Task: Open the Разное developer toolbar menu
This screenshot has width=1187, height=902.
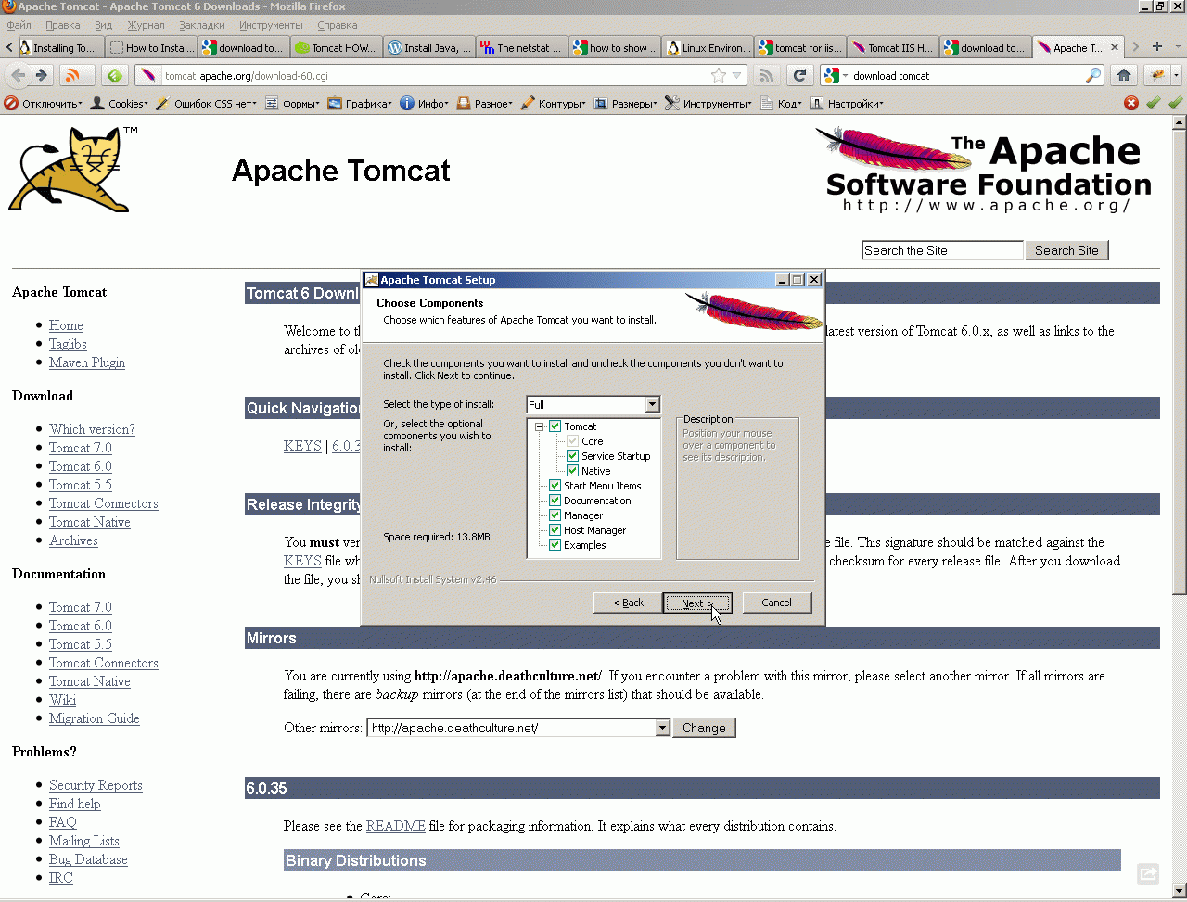Action: pos(484,104)
